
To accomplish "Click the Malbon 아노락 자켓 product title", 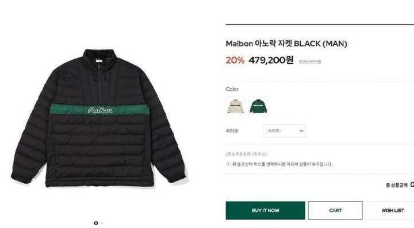I will [286, 44].
